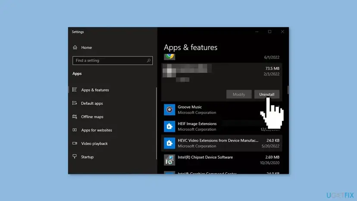Image resolution: width=357 pixels, height=201 pixels.
Task: Minimize the Settings window
Action: [x=257, y=31]
